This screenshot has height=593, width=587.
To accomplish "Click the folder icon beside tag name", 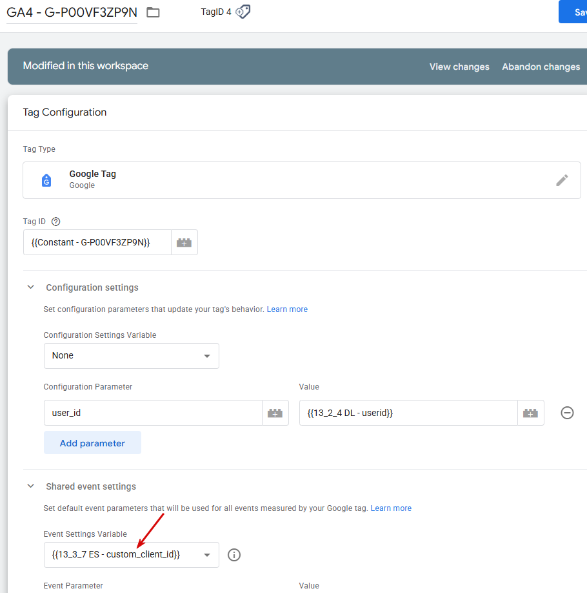I will point(153,12).
